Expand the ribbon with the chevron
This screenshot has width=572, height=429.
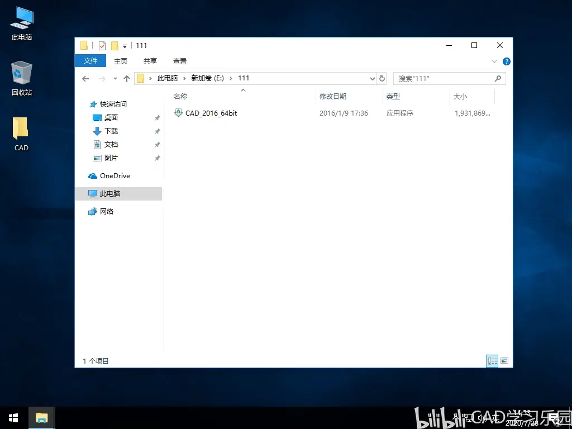coord(494,61)
